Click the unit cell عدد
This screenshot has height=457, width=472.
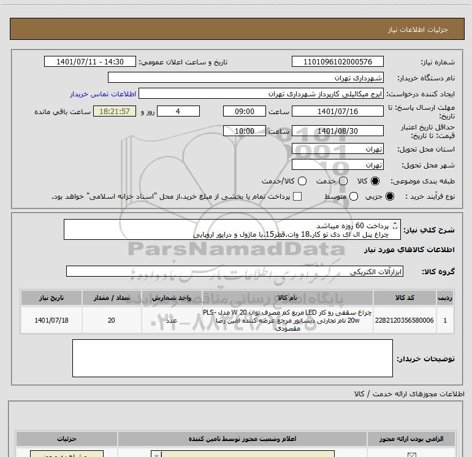172,320
